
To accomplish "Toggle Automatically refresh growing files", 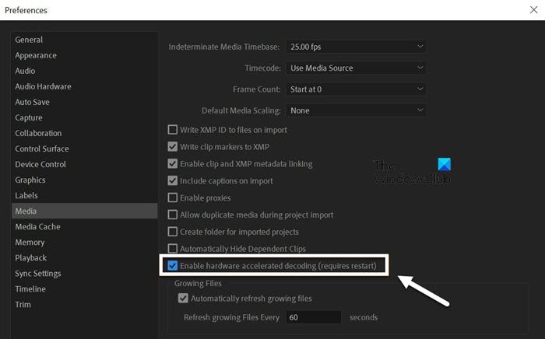I will point(183,298).
